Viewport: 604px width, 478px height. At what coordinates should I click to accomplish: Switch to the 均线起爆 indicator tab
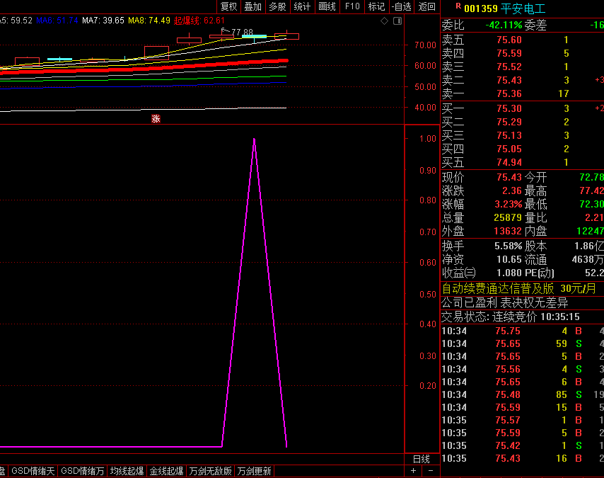127,471
